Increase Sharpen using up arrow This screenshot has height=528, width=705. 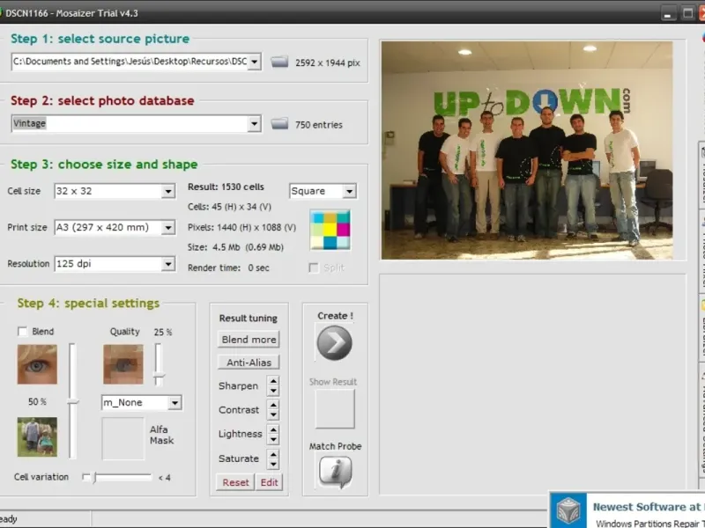click(x=273, y=382)
